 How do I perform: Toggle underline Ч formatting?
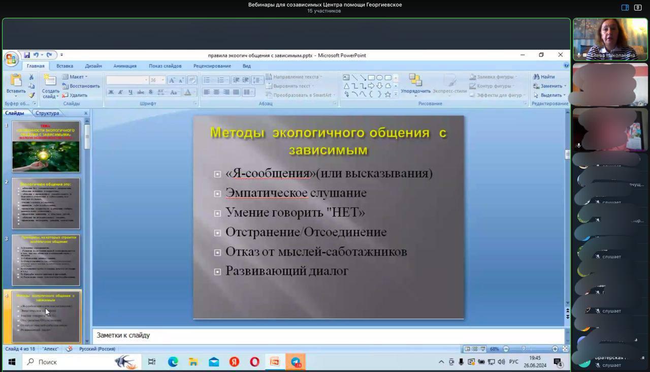(x=131, y=92)
